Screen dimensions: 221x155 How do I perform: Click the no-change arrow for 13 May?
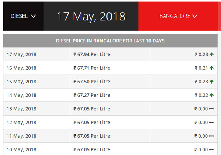point(212,109)
